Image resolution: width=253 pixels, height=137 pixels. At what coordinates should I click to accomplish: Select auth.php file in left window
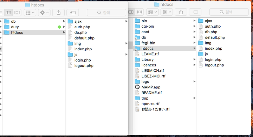tap(97, 27)
